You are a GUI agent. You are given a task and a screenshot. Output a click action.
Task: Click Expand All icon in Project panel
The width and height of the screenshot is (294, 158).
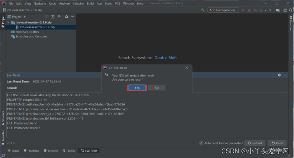click(53, 17)
